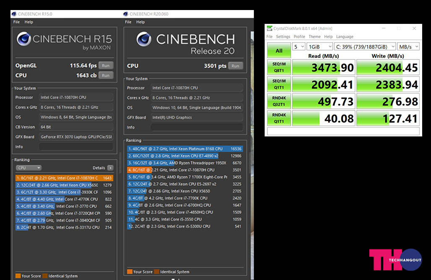Click the Details arrow button in R15 Ranking
The image size is (431, 280).
pos(110,168)
